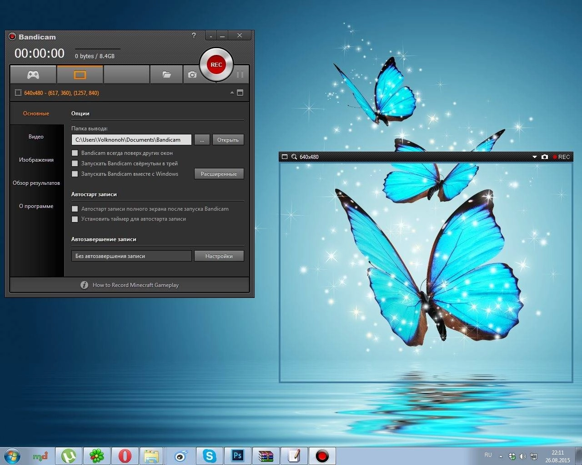582x465 pixels.
Task: Show hidden tray icons arrow
Action: tap(501, 456)
